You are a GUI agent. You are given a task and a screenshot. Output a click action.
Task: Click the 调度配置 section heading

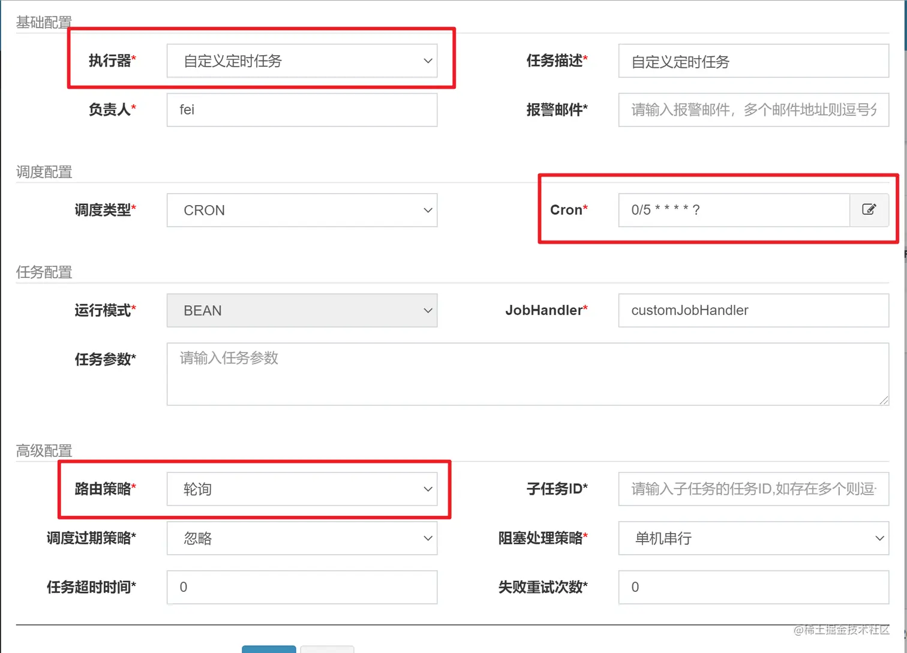(44, 172)
